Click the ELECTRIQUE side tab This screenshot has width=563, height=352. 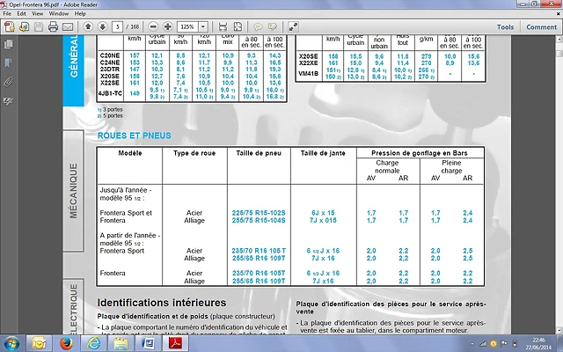74,307
